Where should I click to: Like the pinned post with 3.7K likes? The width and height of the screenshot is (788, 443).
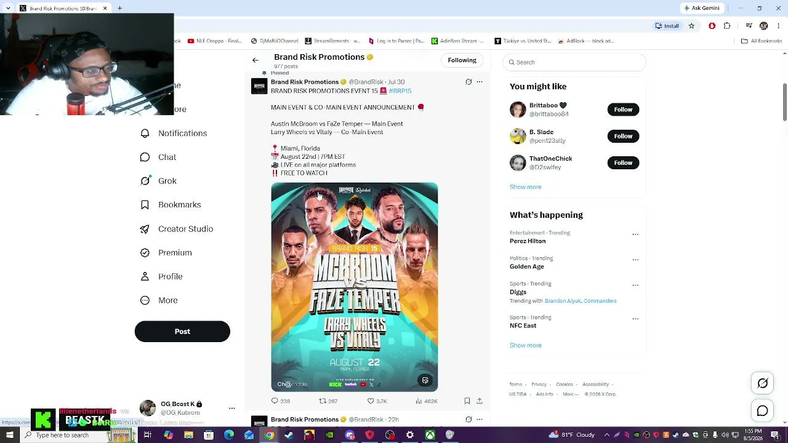click(x=377, y=401)
